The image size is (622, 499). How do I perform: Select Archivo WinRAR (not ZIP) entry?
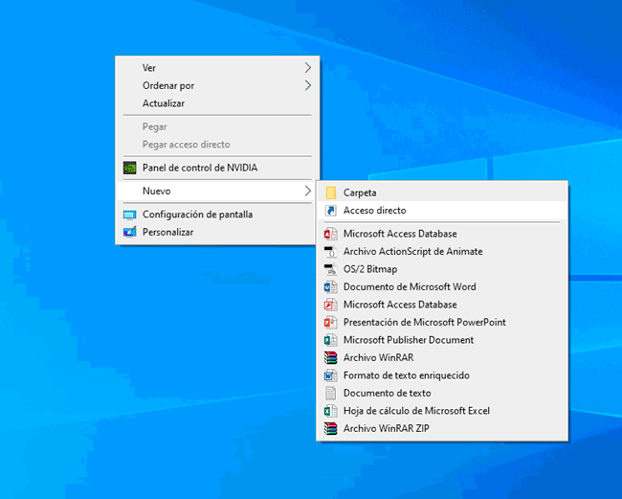(x=442, y=357)
